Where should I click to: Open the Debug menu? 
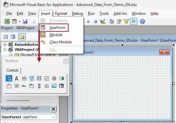coord(77,13)
